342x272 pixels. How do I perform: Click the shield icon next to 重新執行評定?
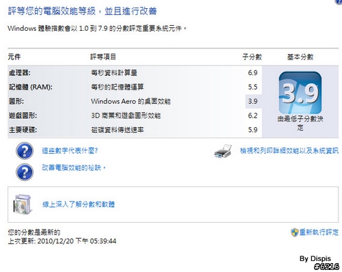coord(295,232)
